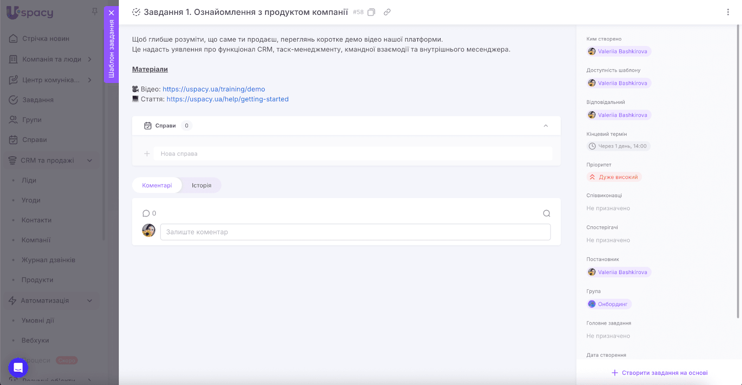Viewport: 742px width, 385px height.
Task: Click the Залиште коментар input field
Action: [x=355, y=232]
